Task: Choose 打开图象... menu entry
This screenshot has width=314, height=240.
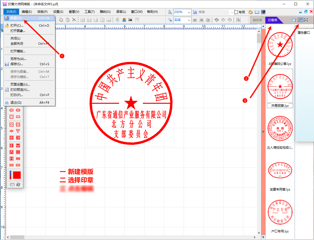Action: point(29,31)
